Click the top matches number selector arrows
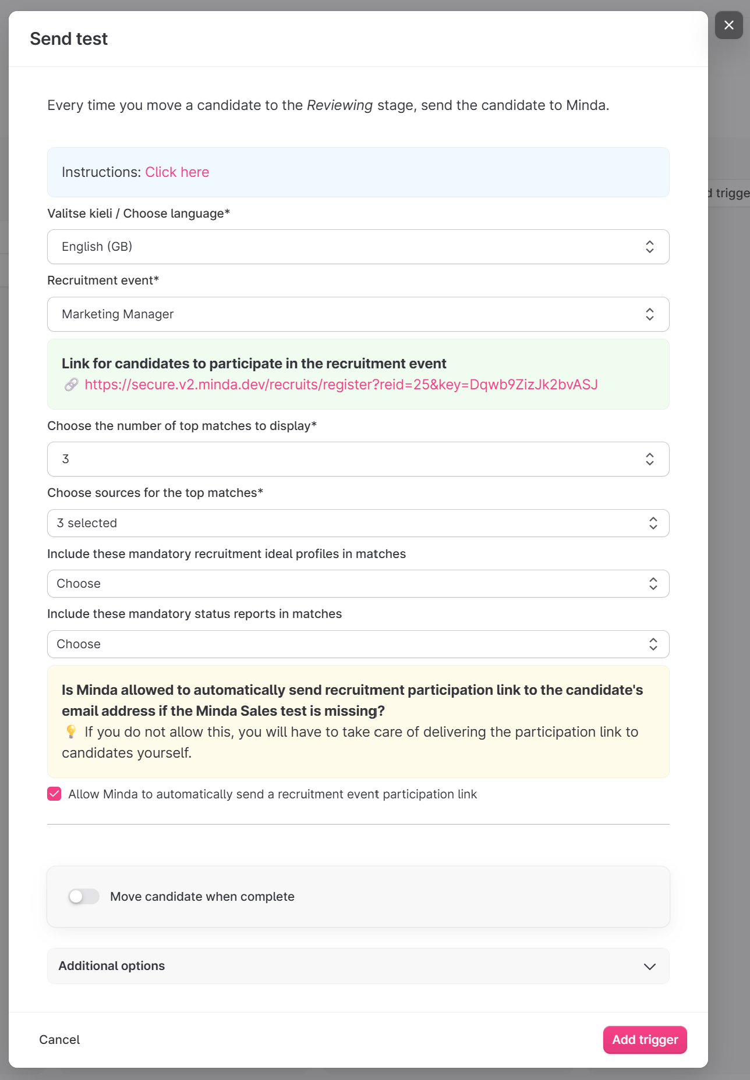Image resolution: width=750 pixels, height=1080 pixels. click(649, 459)
